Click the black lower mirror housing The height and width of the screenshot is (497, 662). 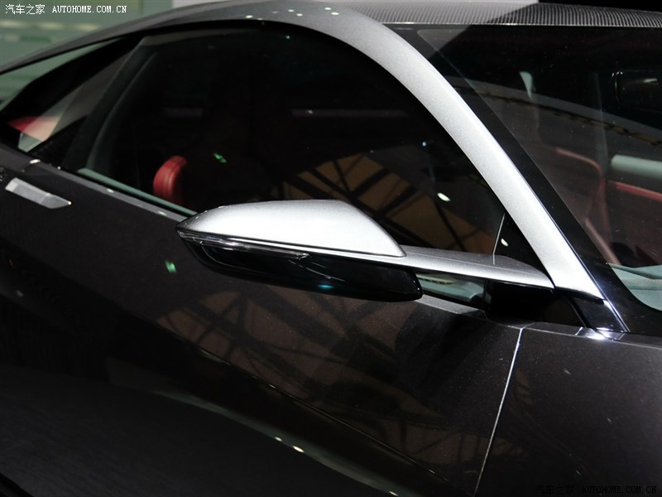pos(331,275)
